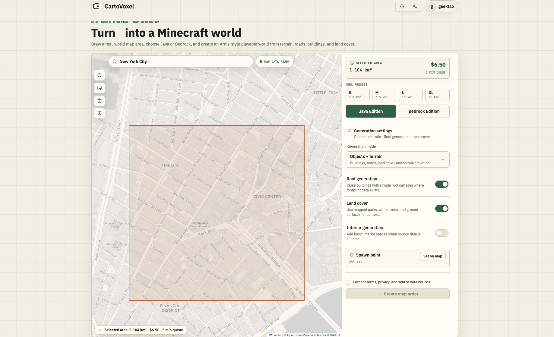Click the CartoVoxel logo icon
Image resolution: width=554 pixels, height=337 pixels.
96,6
